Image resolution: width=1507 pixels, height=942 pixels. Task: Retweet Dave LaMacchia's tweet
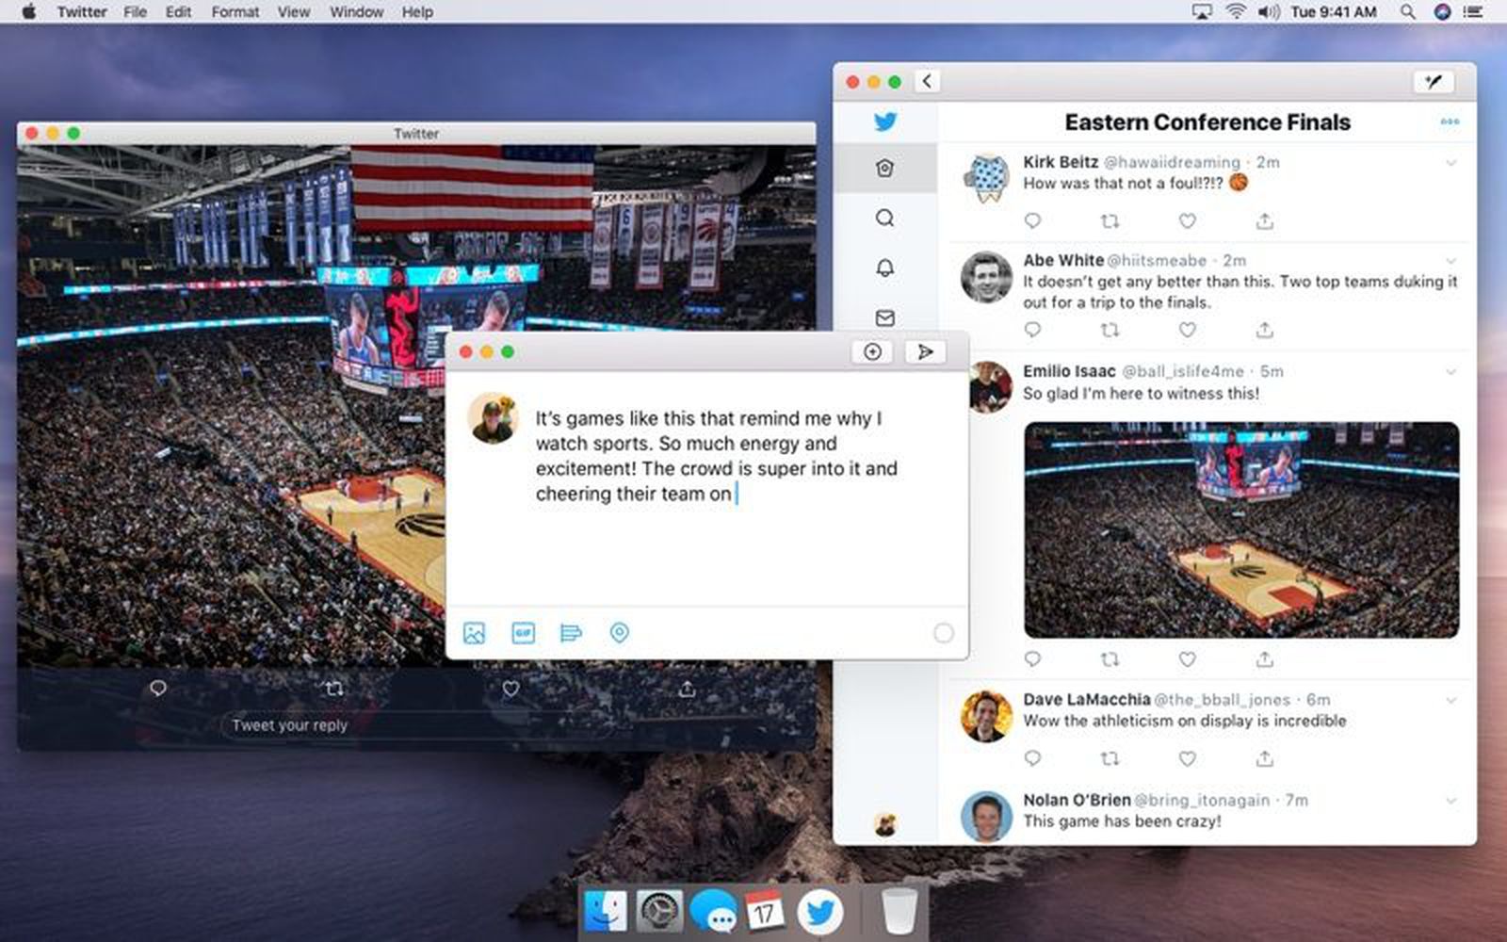[x=1110, y=757]
